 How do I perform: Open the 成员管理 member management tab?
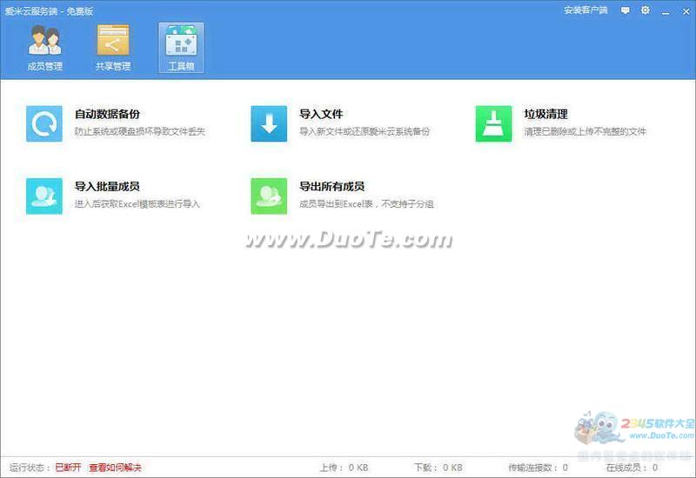pyautogui.click(x=44, y=47)
